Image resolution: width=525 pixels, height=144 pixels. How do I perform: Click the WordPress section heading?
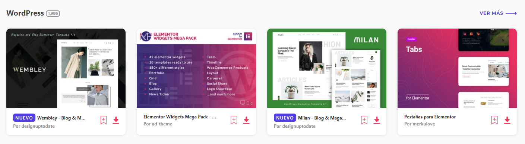pos(25,13)
